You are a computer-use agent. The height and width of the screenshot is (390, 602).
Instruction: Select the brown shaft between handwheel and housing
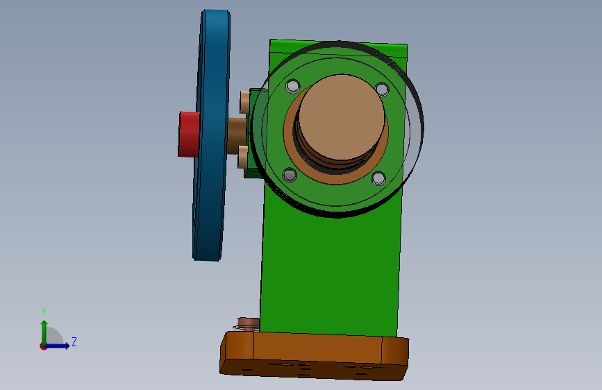[237, 135]
